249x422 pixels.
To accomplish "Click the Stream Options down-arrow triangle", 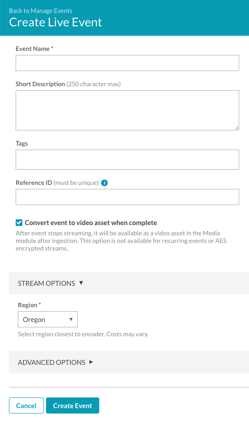I will pos(81,283).
